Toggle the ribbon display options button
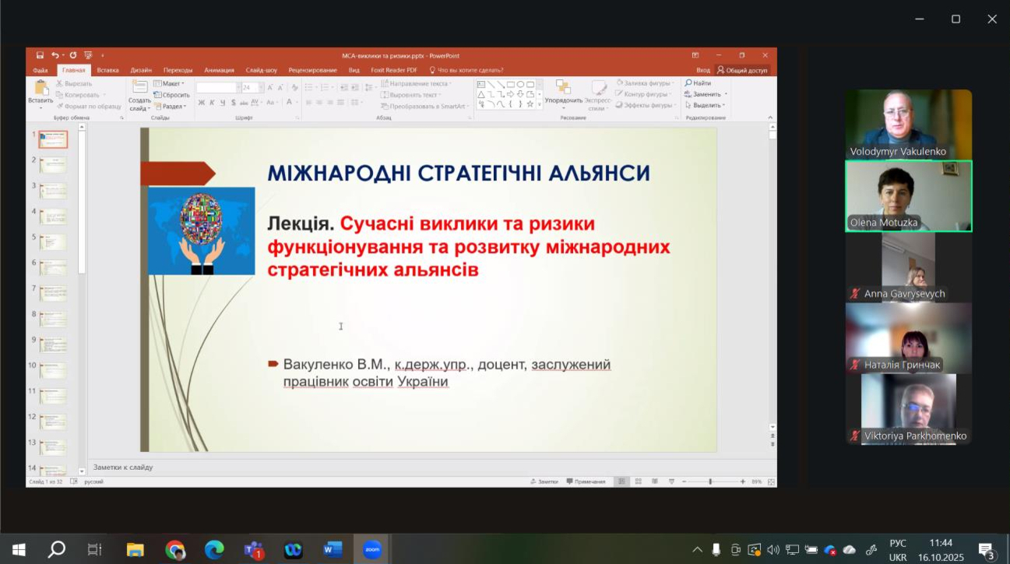The width and height of the screenshot is (1010, 564). coord(695,55)
